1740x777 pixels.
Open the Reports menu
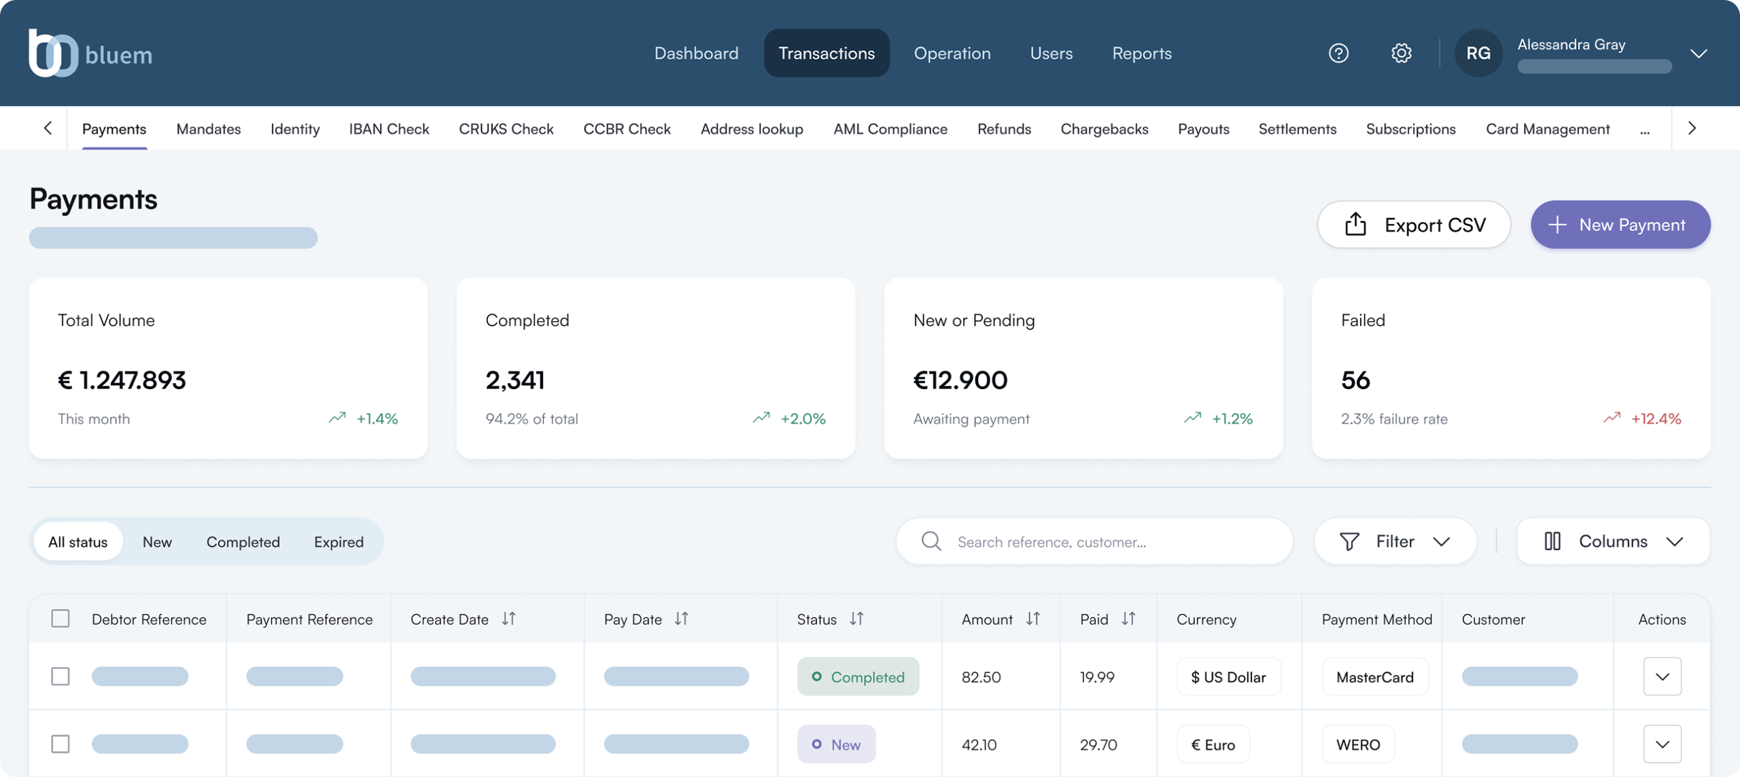click(x=1142, y=53)
